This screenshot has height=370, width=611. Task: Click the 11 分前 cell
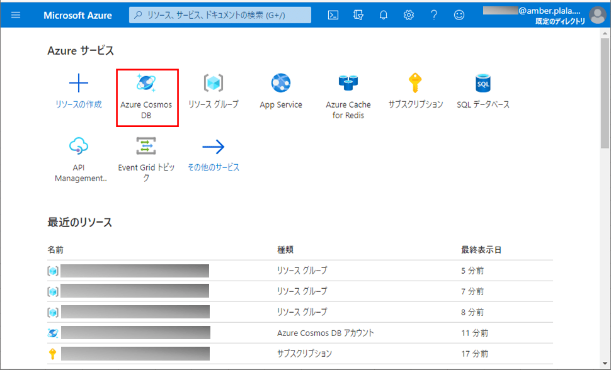pyautogui.click(x=474, y=333)
